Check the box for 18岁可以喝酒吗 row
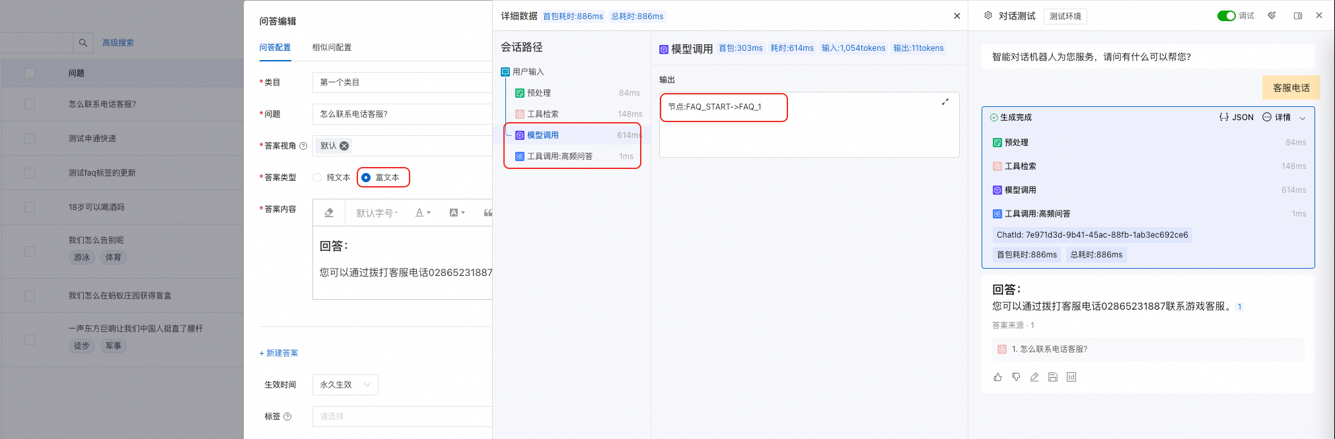 tap(30, 207)
